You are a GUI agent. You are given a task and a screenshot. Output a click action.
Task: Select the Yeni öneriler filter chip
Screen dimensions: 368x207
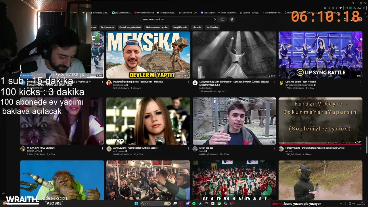[x=212, y=27]
